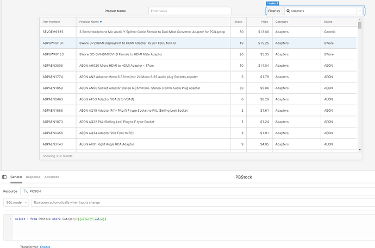Switch to the General tab
375x248 pixels.
click(x=16, y=177)
